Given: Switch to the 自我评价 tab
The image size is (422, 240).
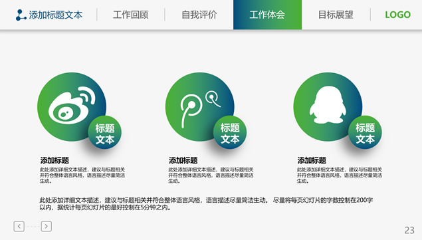Looking at the screenshot, I should [x=199, y=15].
